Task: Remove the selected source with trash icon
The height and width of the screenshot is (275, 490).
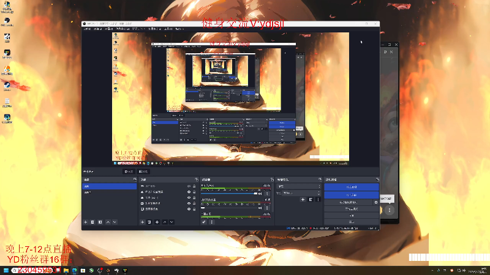Action: pyautogui.click(x=149, y=222)
